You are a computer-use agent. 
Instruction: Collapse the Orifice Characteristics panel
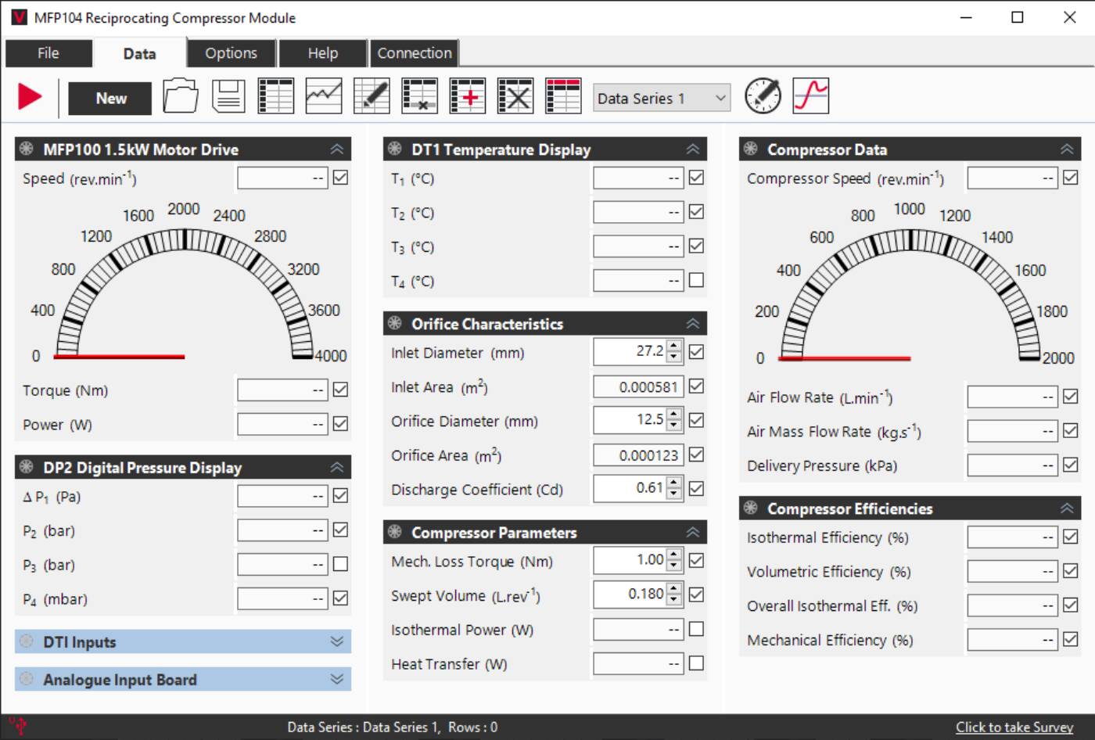click(x=691, y=322)
